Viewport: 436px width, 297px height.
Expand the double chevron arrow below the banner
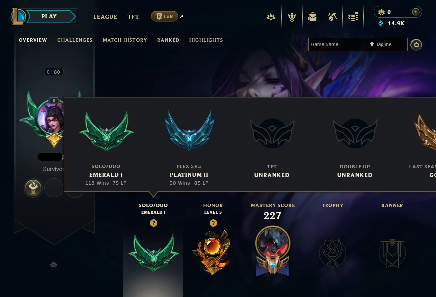click(53, 265)
